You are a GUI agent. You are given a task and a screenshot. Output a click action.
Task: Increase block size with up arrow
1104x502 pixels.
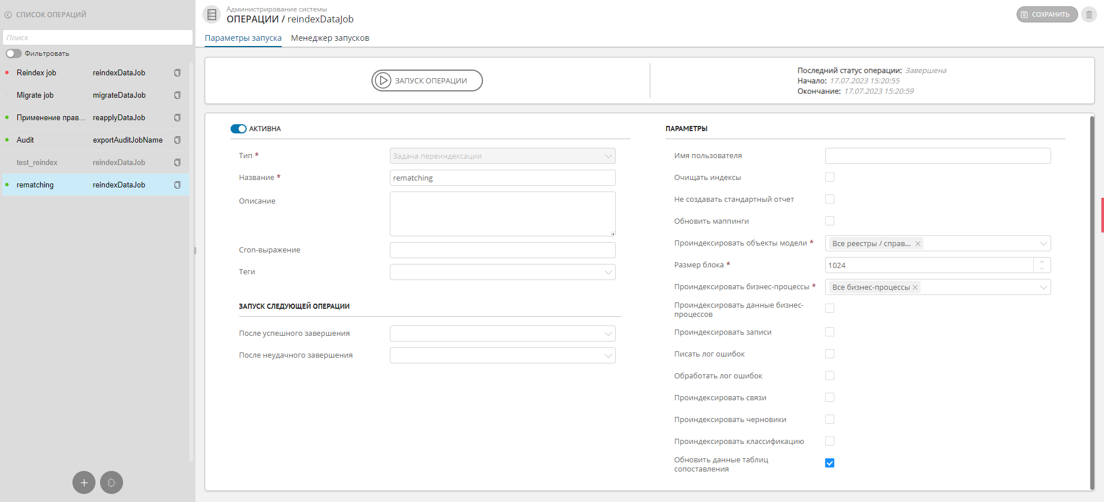(x=1042, y=262)
